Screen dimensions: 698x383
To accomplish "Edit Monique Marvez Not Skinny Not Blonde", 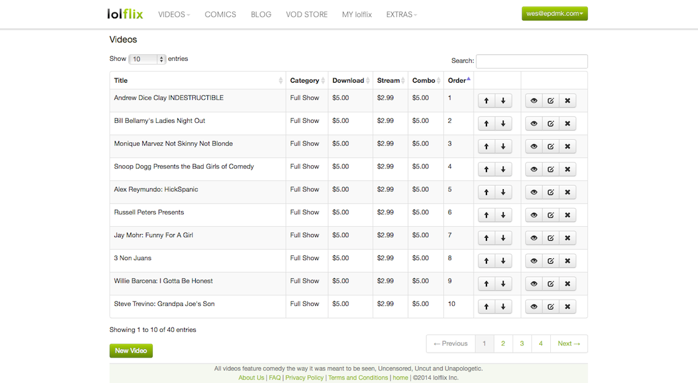I will 550,147.
